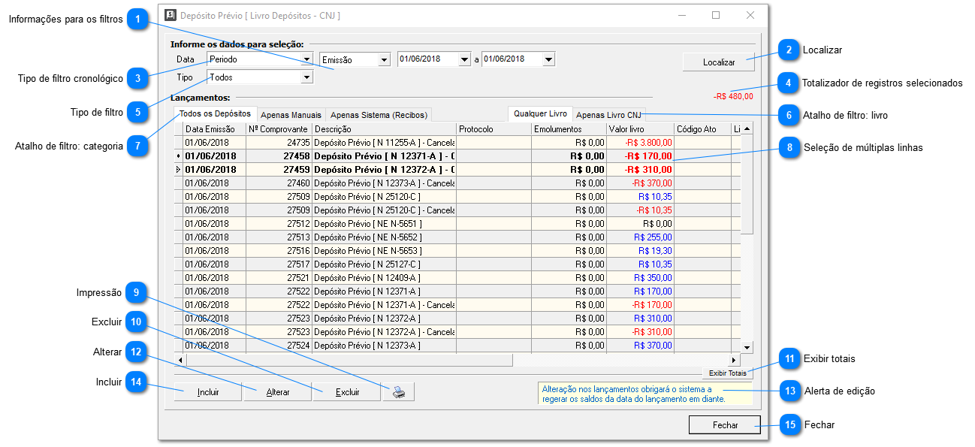
Task: Open the Emissão dropdown
Action: tap(385, 59)
